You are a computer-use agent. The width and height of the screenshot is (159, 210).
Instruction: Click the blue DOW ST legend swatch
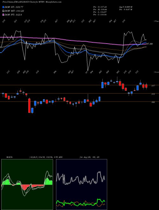pos(3,7)
